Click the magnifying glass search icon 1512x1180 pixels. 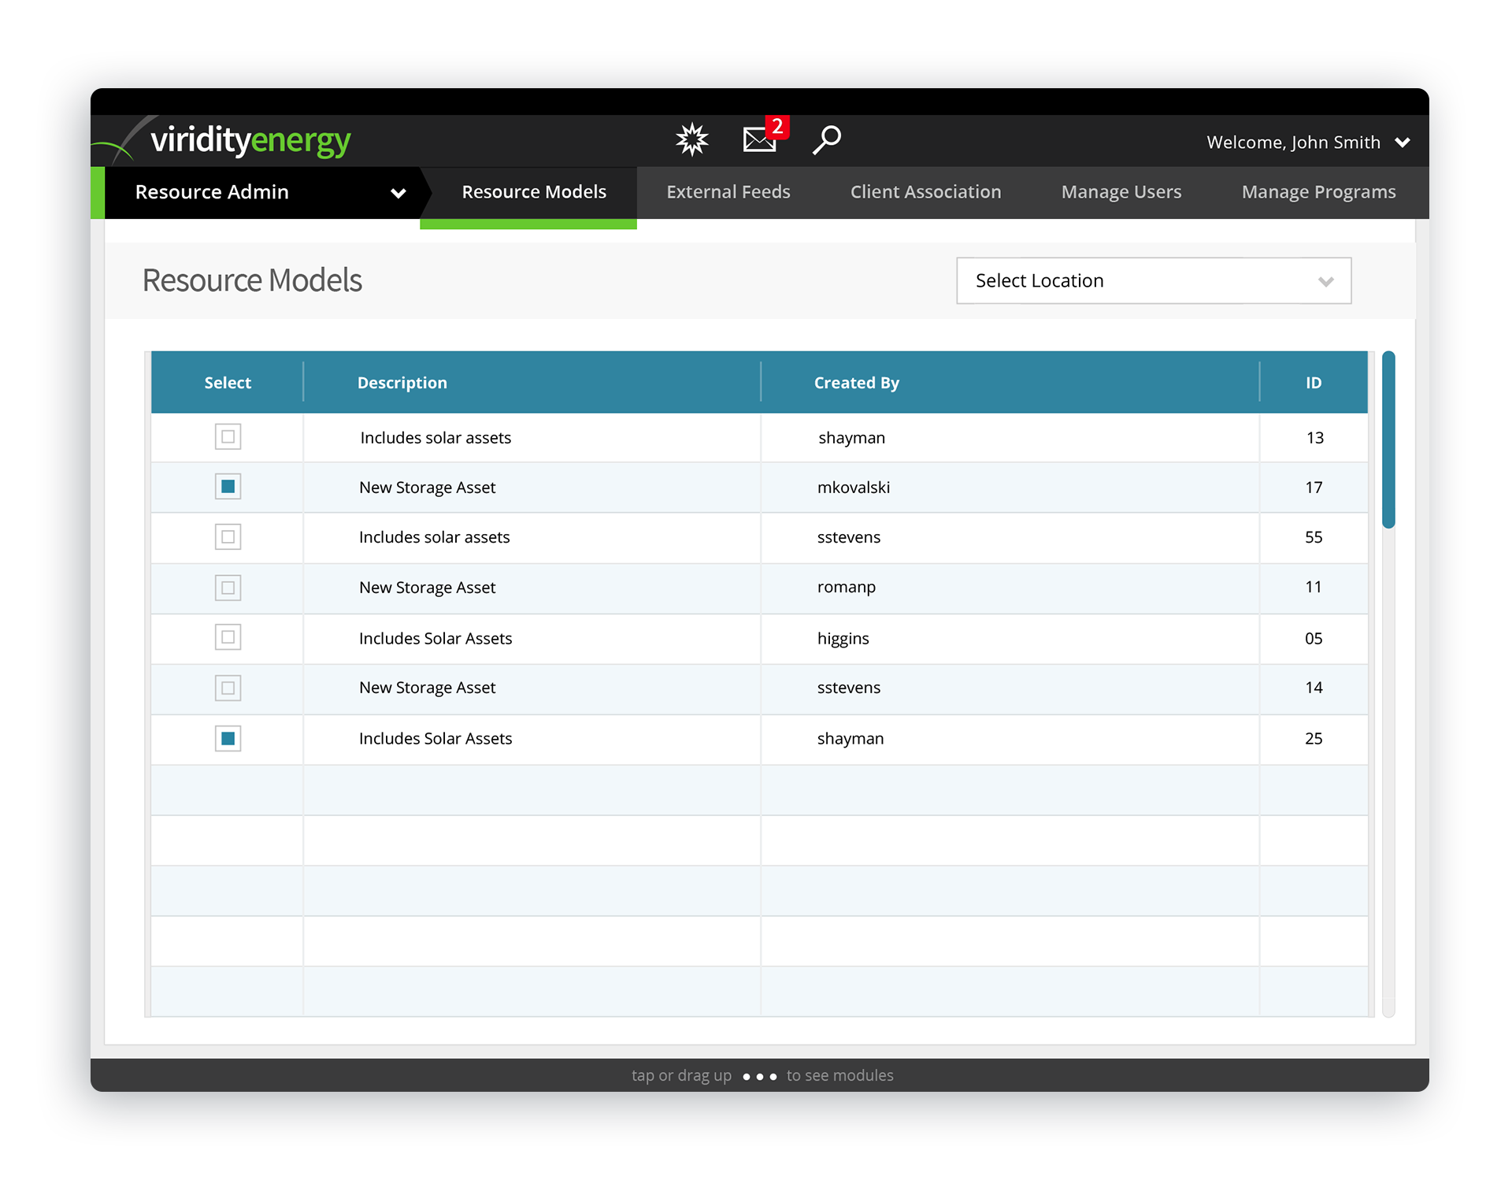click(x=827, y=139)
